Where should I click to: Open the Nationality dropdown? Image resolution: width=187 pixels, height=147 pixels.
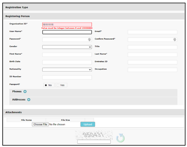point(67,69)
